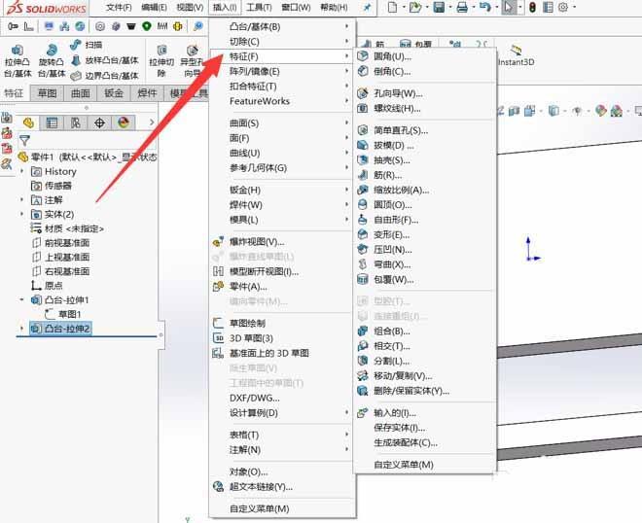Select 压凹(N) indent feature
The image size is (642, 523).
click(x=424, y=250)
